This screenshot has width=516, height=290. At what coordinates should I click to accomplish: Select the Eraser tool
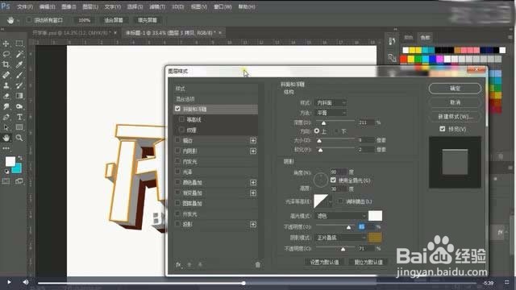pyautogui.click(x=6, y=96)
